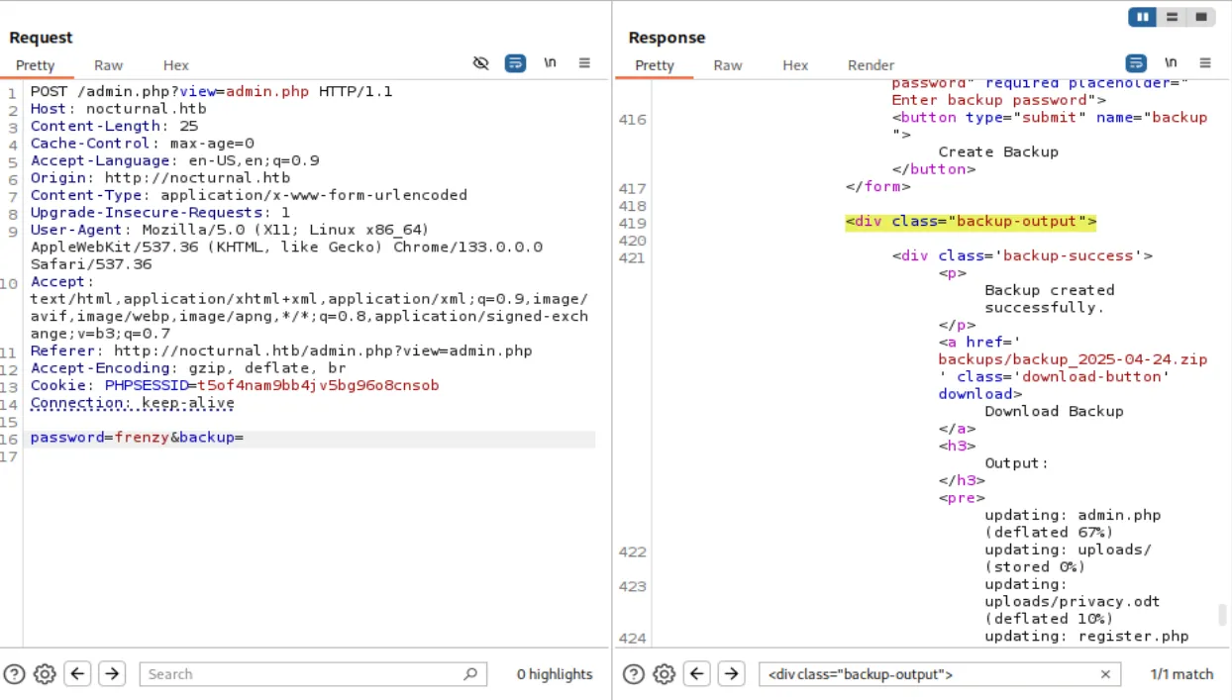The height and width of the screenshot is (700, 1232).
Task: Open help icon below Response pane
Action: point(634,674)
